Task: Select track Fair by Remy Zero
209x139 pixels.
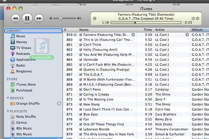Action: tap(86, 119)
